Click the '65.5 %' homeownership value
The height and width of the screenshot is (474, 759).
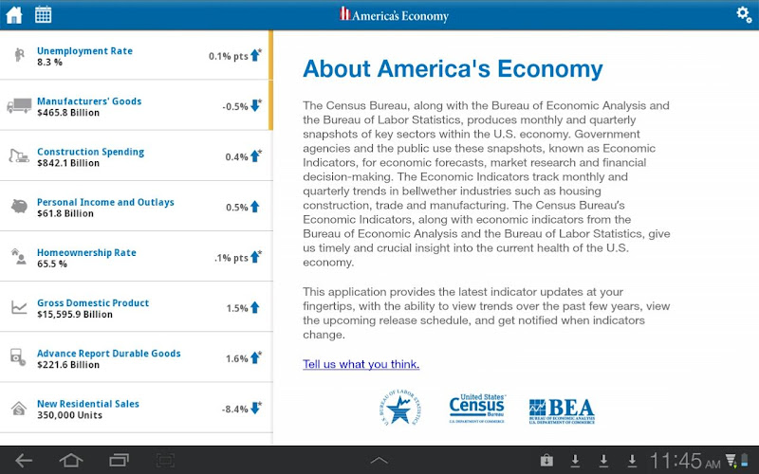52,264
